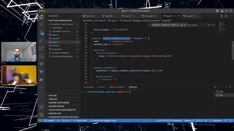Close the bottom panel
Screen dimensions: 234x131
coord(230,87)
